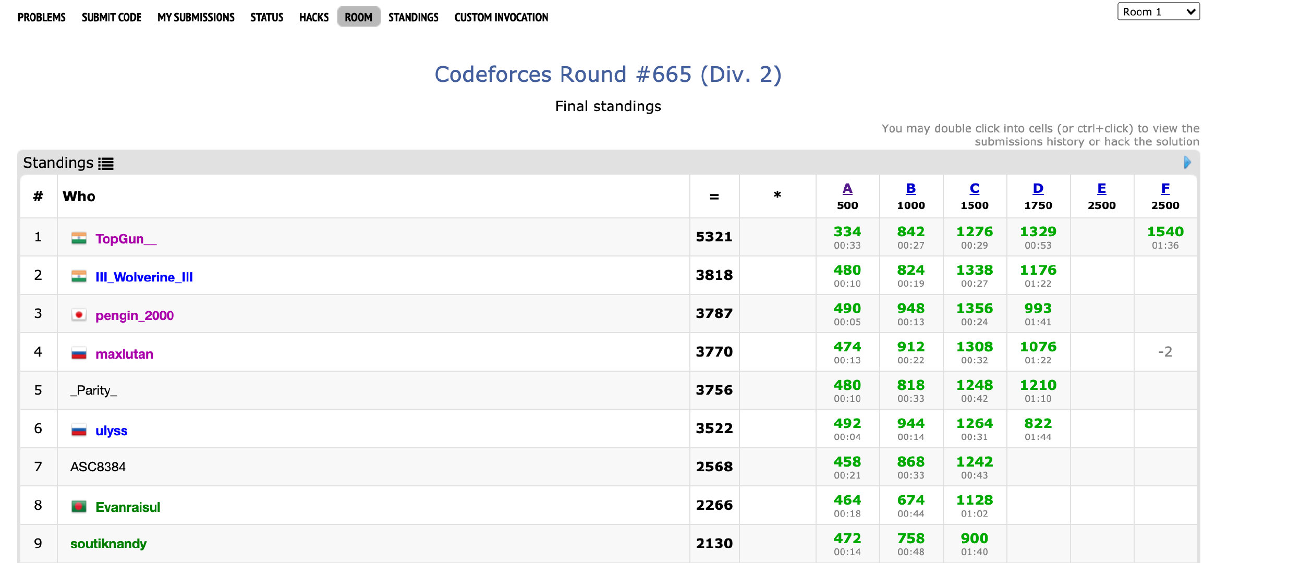Open MY SUBMISSIONS tab
The width and height of the screenshot is (1313, 563).
pyautogui.click(x=196, y=17)
